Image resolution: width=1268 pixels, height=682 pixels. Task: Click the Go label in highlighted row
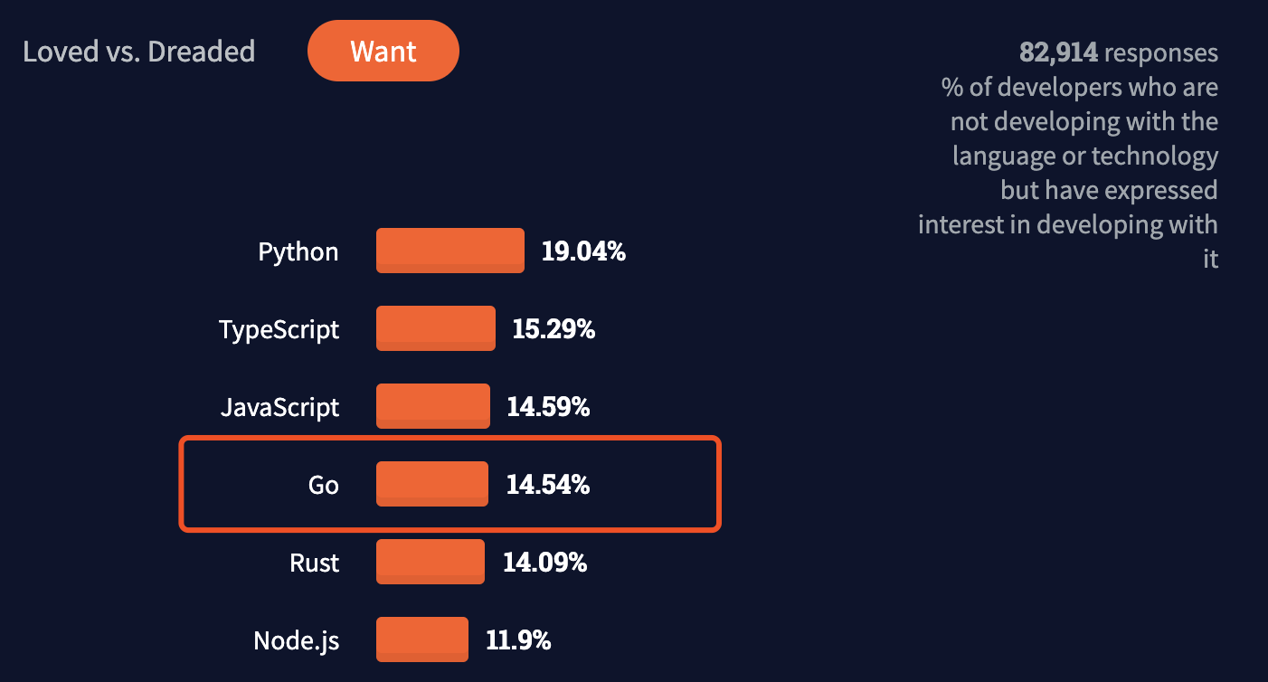(323, 486)
